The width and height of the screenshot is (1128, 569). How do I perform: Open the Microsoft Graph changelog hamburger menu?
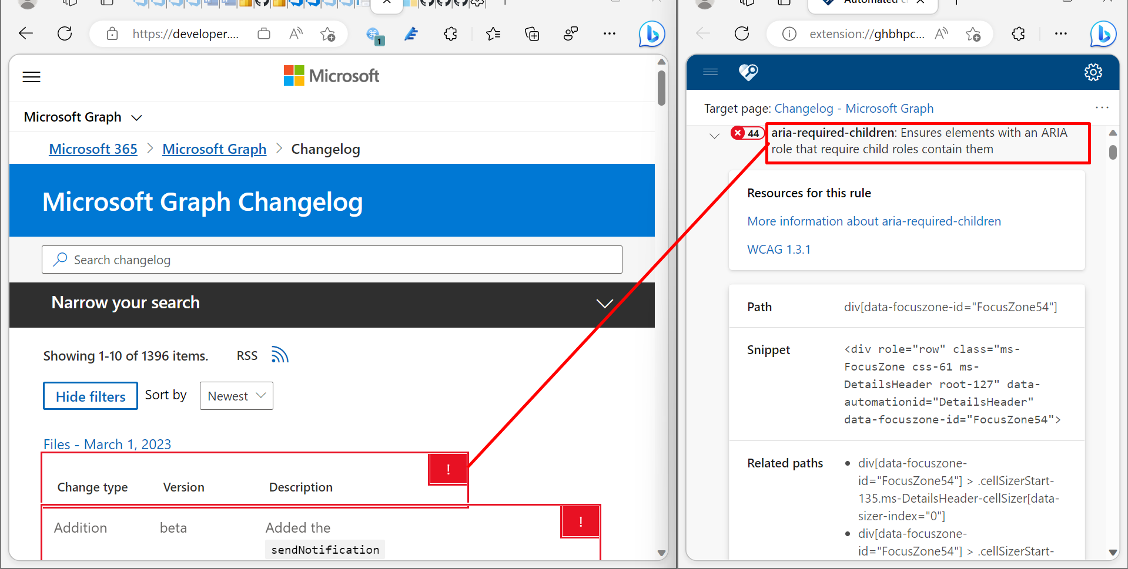click(x=31, y=76)
